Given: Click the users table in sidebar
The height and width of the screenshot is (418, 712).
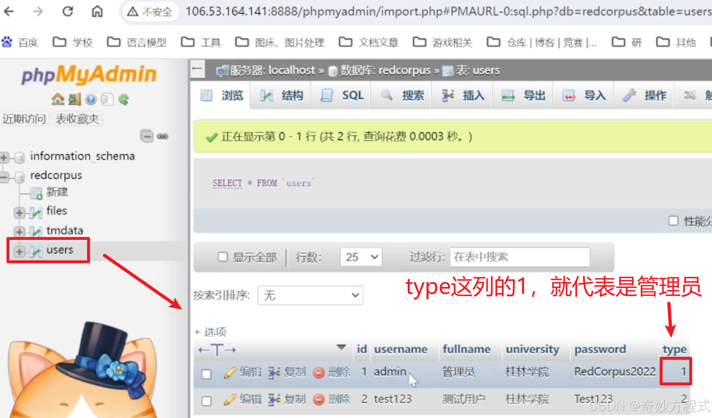Looking at the screenshot, I should [59, 250].
